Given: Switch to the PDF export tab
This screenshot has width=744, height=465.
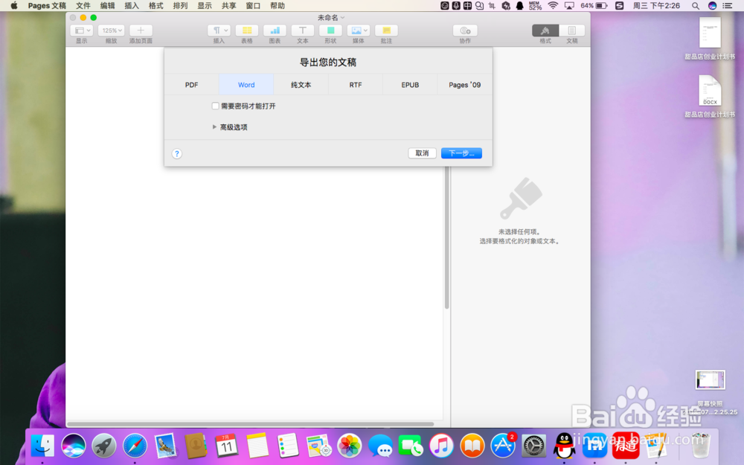Looking at the screenshot, I should (192, 85).
